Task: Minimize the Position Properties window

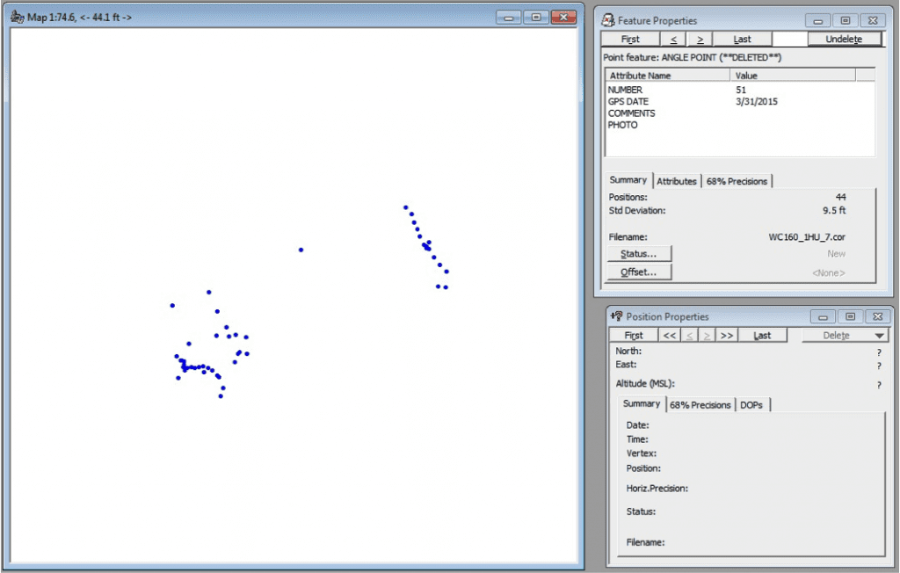Action: [x=823, y=316]
